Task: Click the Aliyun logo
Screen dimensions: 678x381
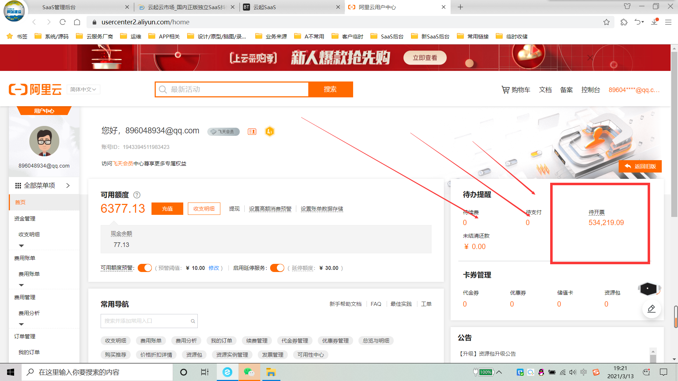Action: pos(35,90)
